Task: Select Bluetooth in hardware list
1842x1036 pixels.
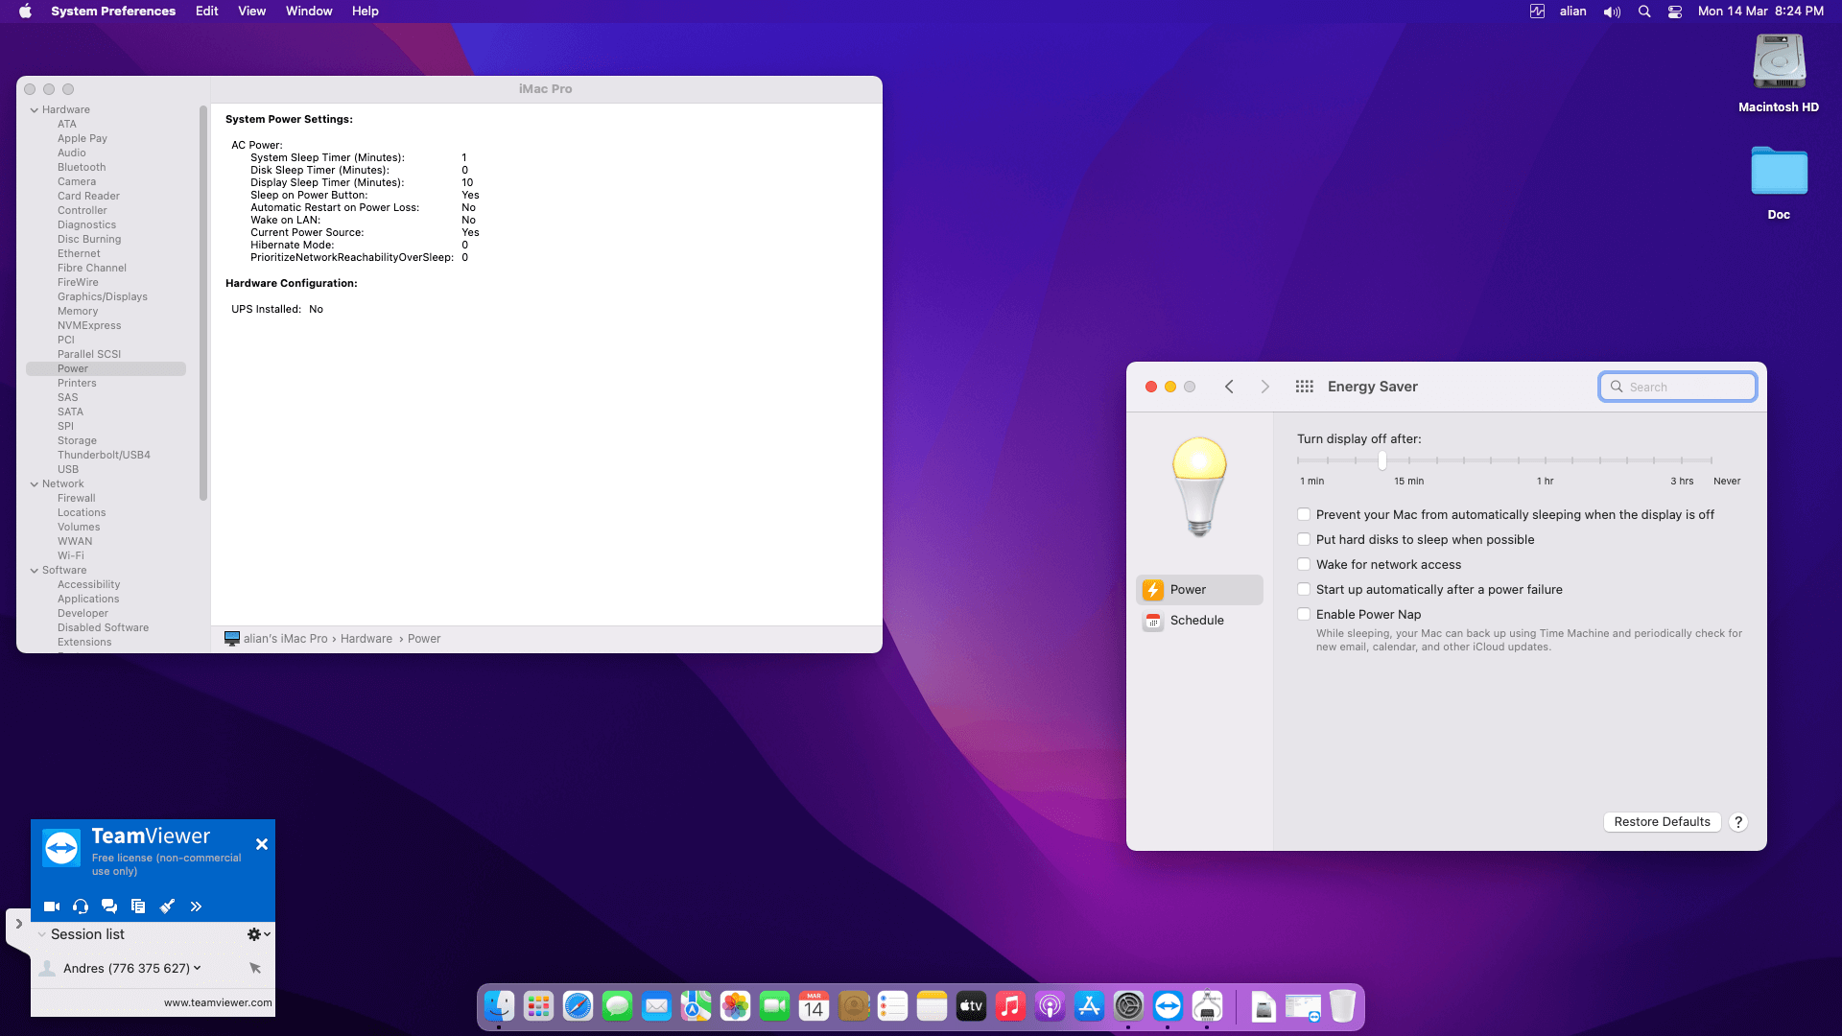Action: click(x=82, y=167)
